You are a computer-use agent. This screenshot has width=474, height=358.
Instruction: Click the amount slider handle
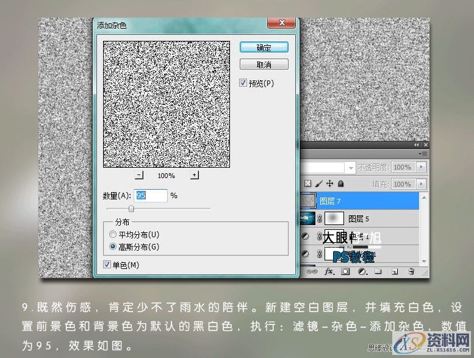(x=131, y=209)
